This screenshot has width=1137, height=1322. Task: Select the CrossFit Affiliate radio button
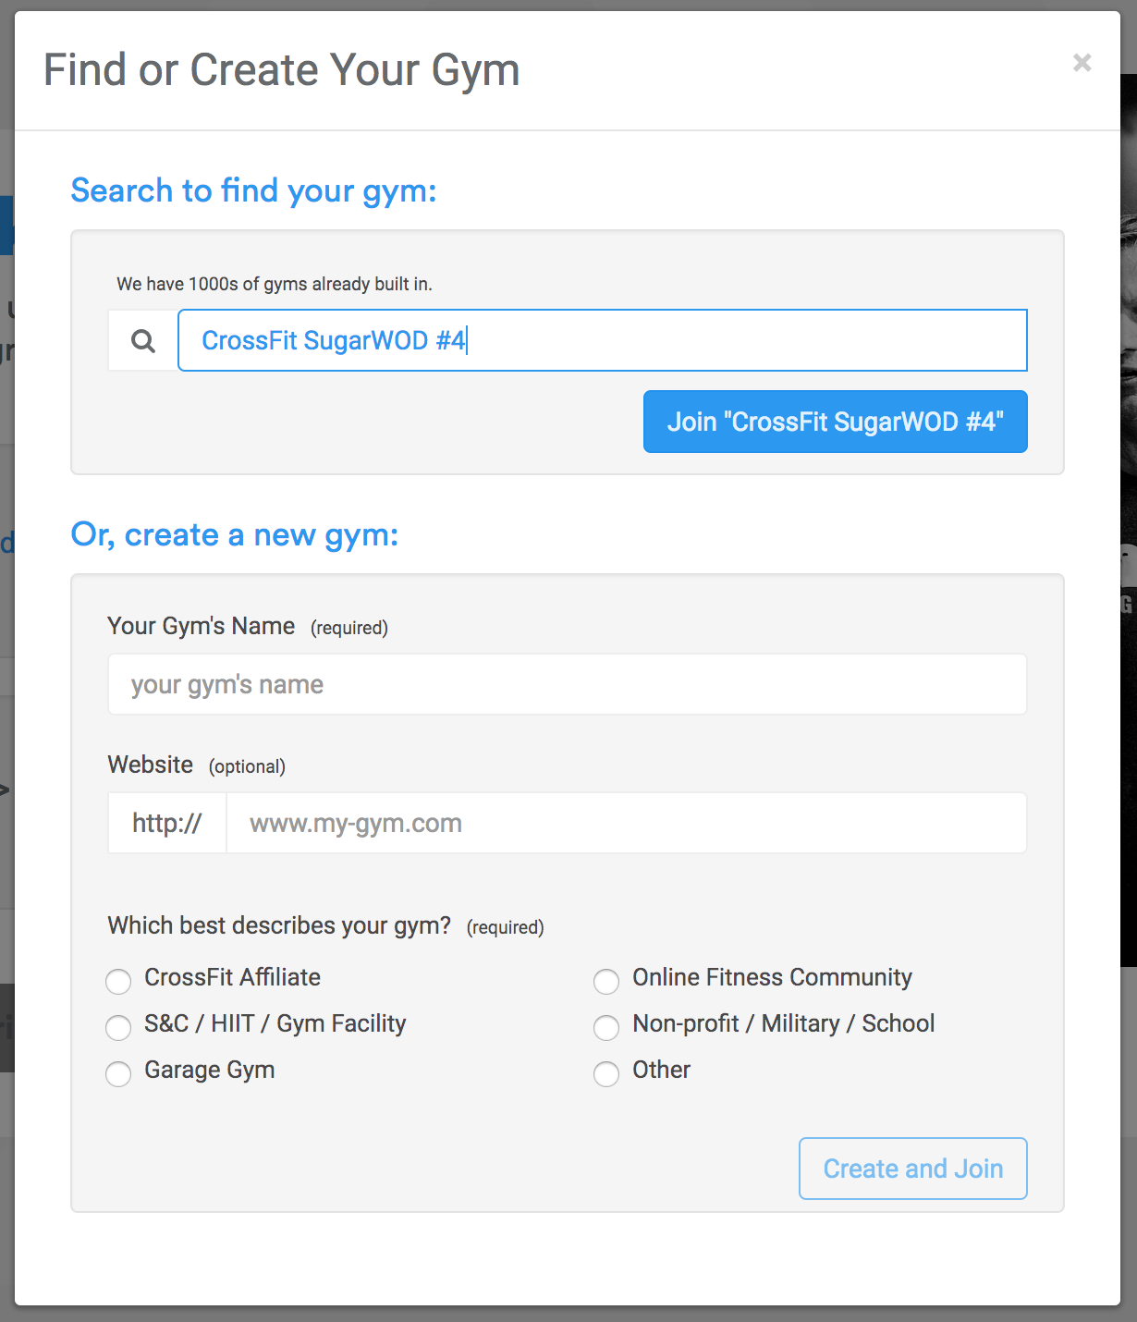tap(118, 981)
